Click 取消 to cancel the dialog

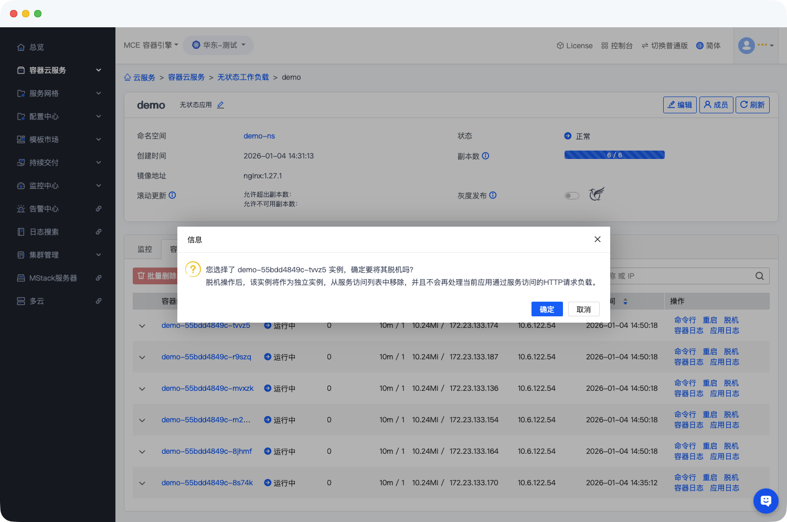point(583,310)
